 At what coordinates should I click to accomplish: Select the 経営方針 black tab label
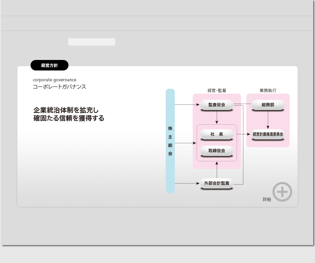(x=50, y=65)
